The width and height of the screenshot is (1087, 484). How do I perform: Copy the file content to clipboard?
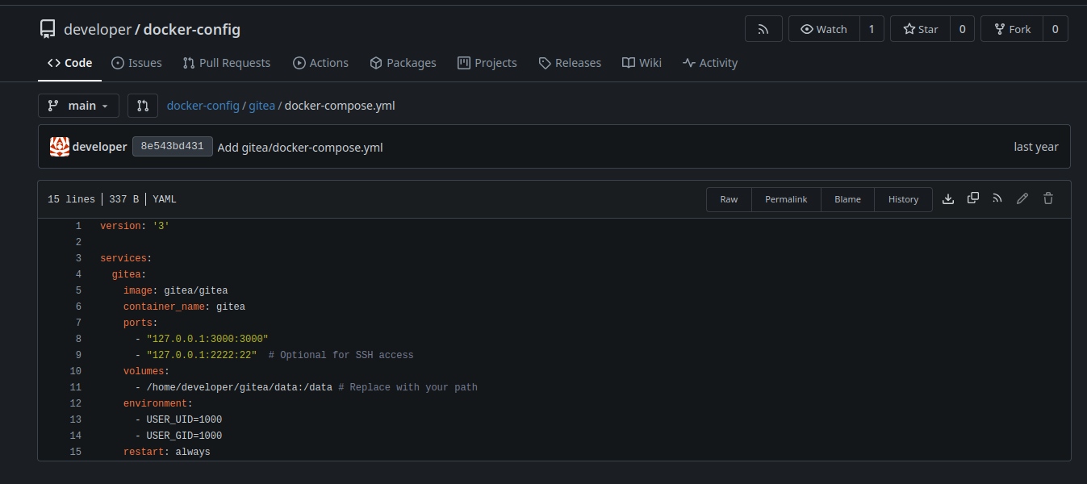coord(973,198)
